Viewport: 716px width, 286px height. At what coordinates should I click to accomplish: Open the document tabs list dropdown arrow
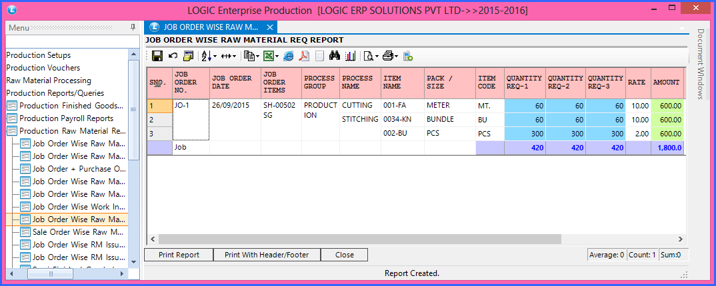[x=682, y=28]
